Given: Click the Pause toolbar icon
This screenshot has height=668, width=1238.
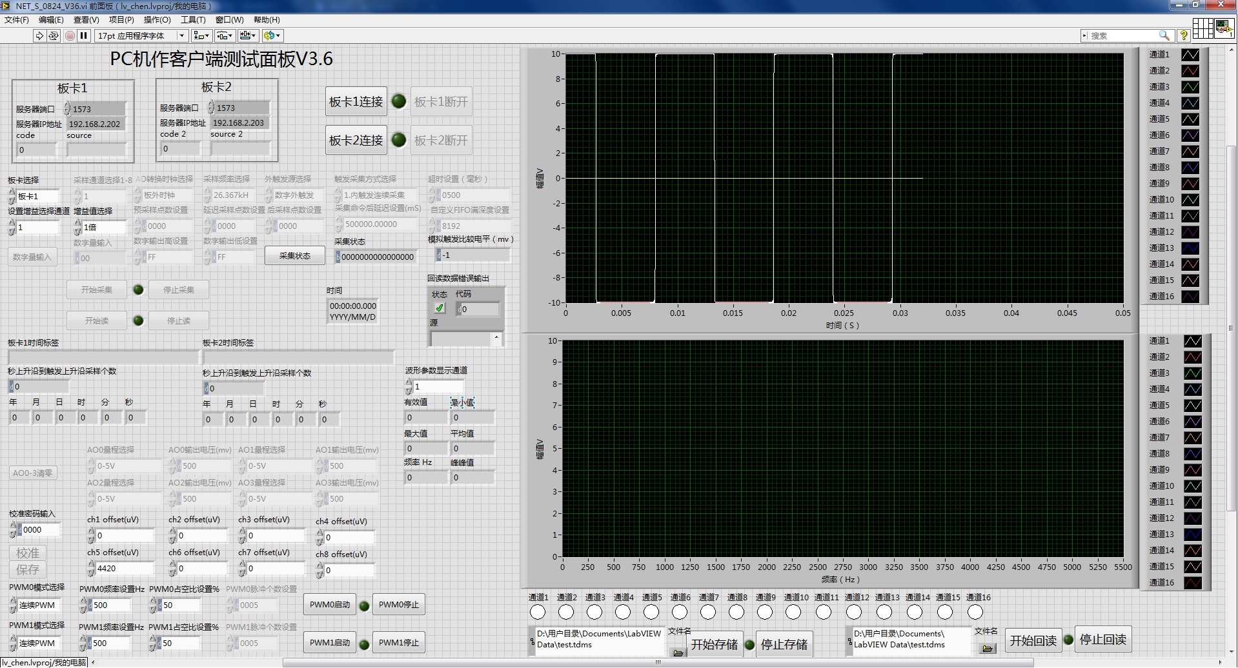Looking at the screenshot, I should pos(84,35).
